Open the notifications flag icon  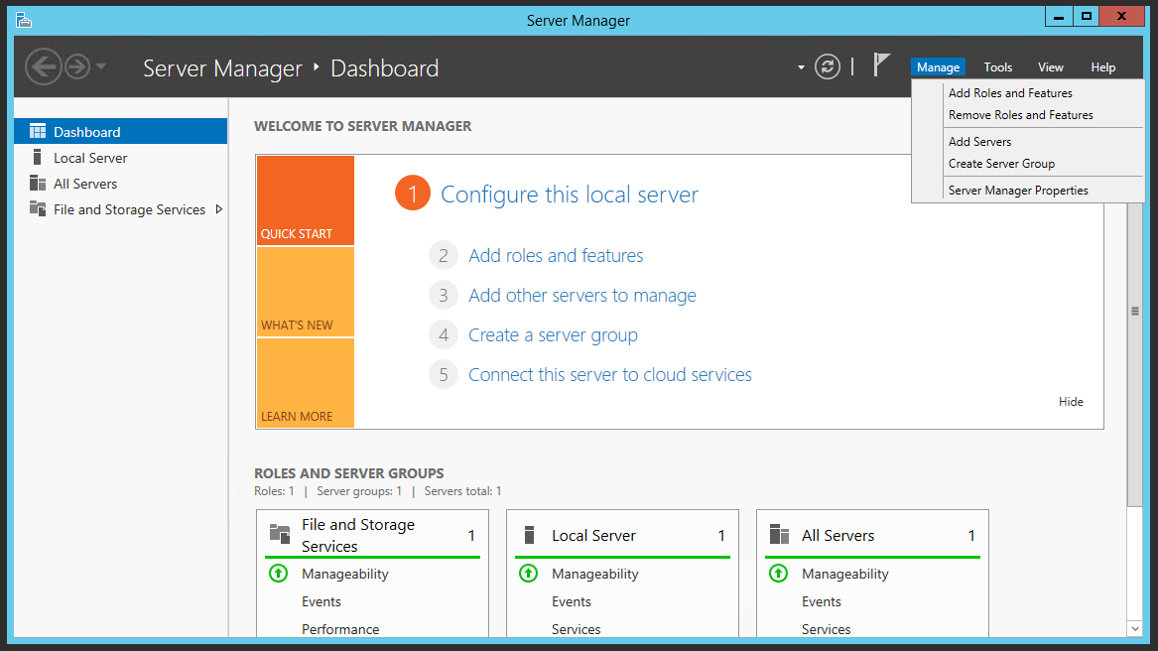pyautogui.click(x=881, y=65)
